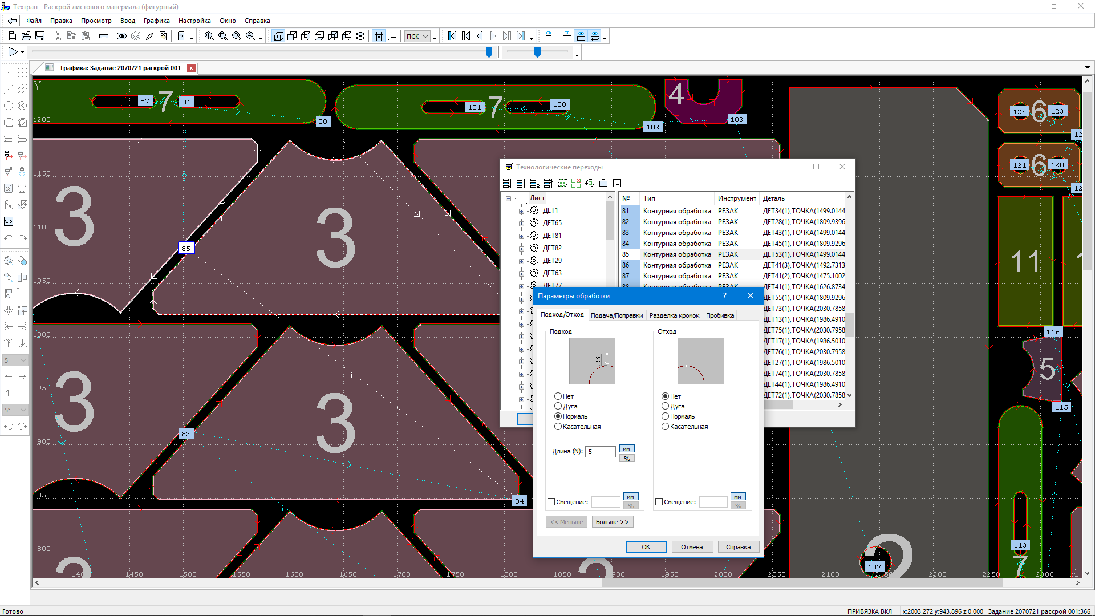
Task: Click the text tool icon in left sidebar
Action: [22, 188]
